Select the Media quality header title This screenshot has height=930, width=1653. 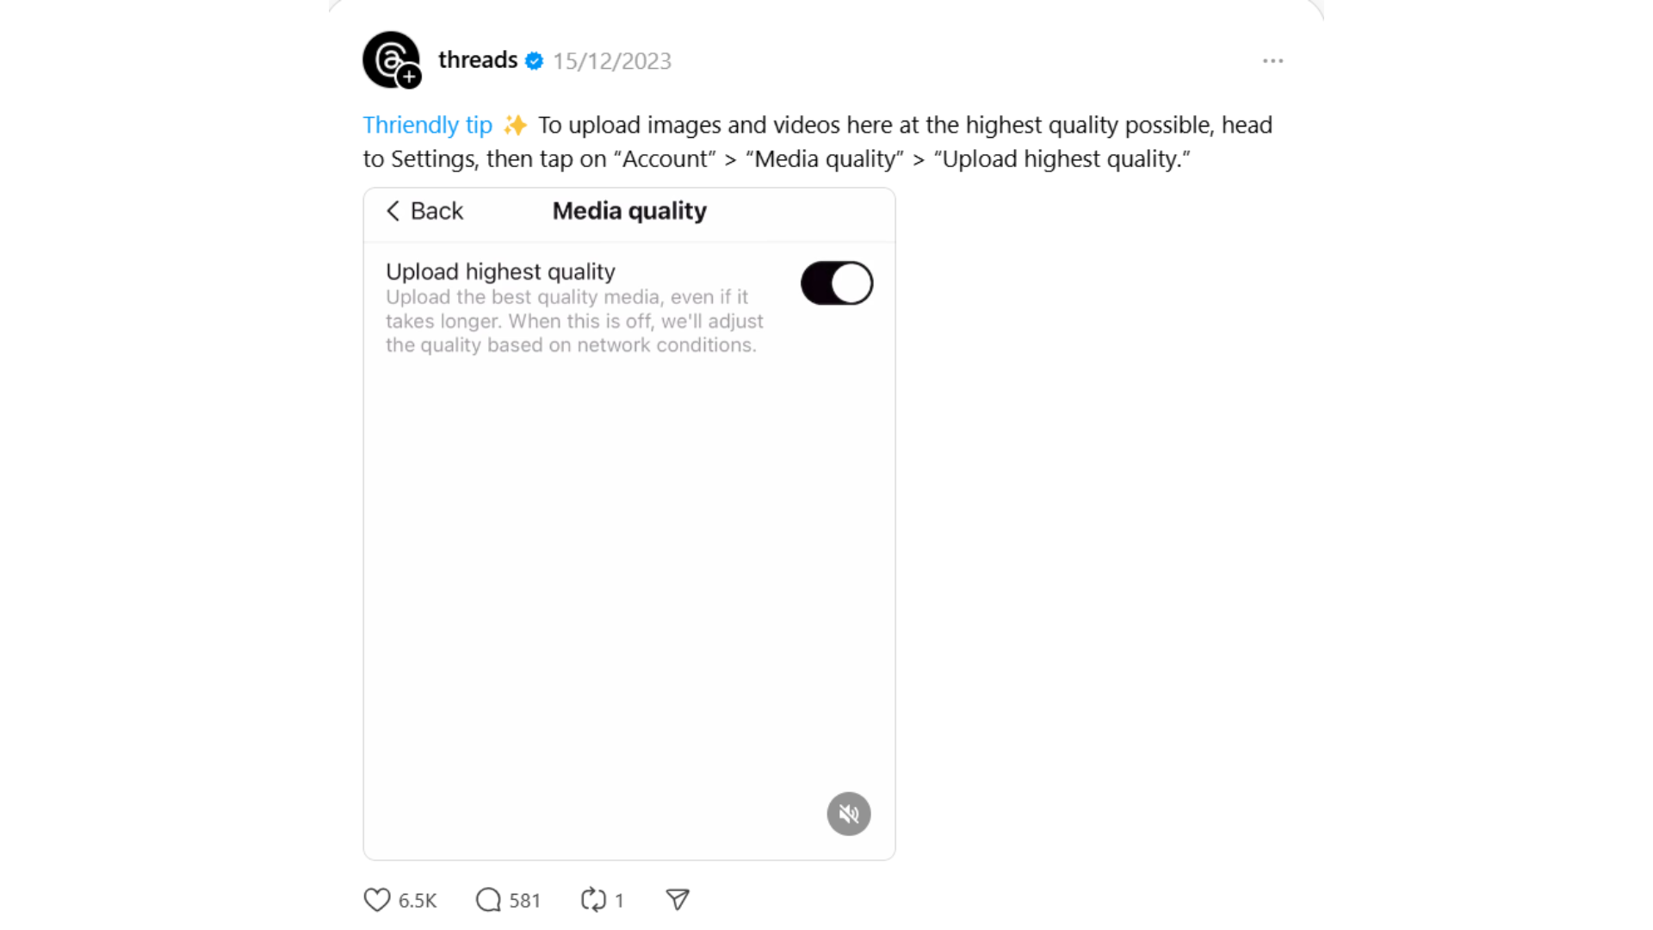pyautogui.click(x=628, y=211)
